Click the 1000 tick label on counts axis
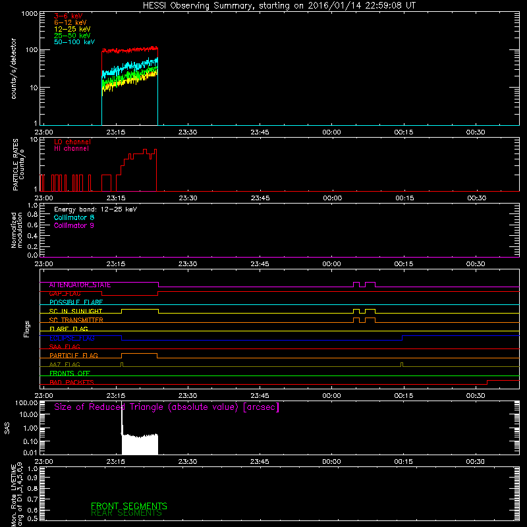The width and height of the screenshot is (527, 527). click(30, 14)
